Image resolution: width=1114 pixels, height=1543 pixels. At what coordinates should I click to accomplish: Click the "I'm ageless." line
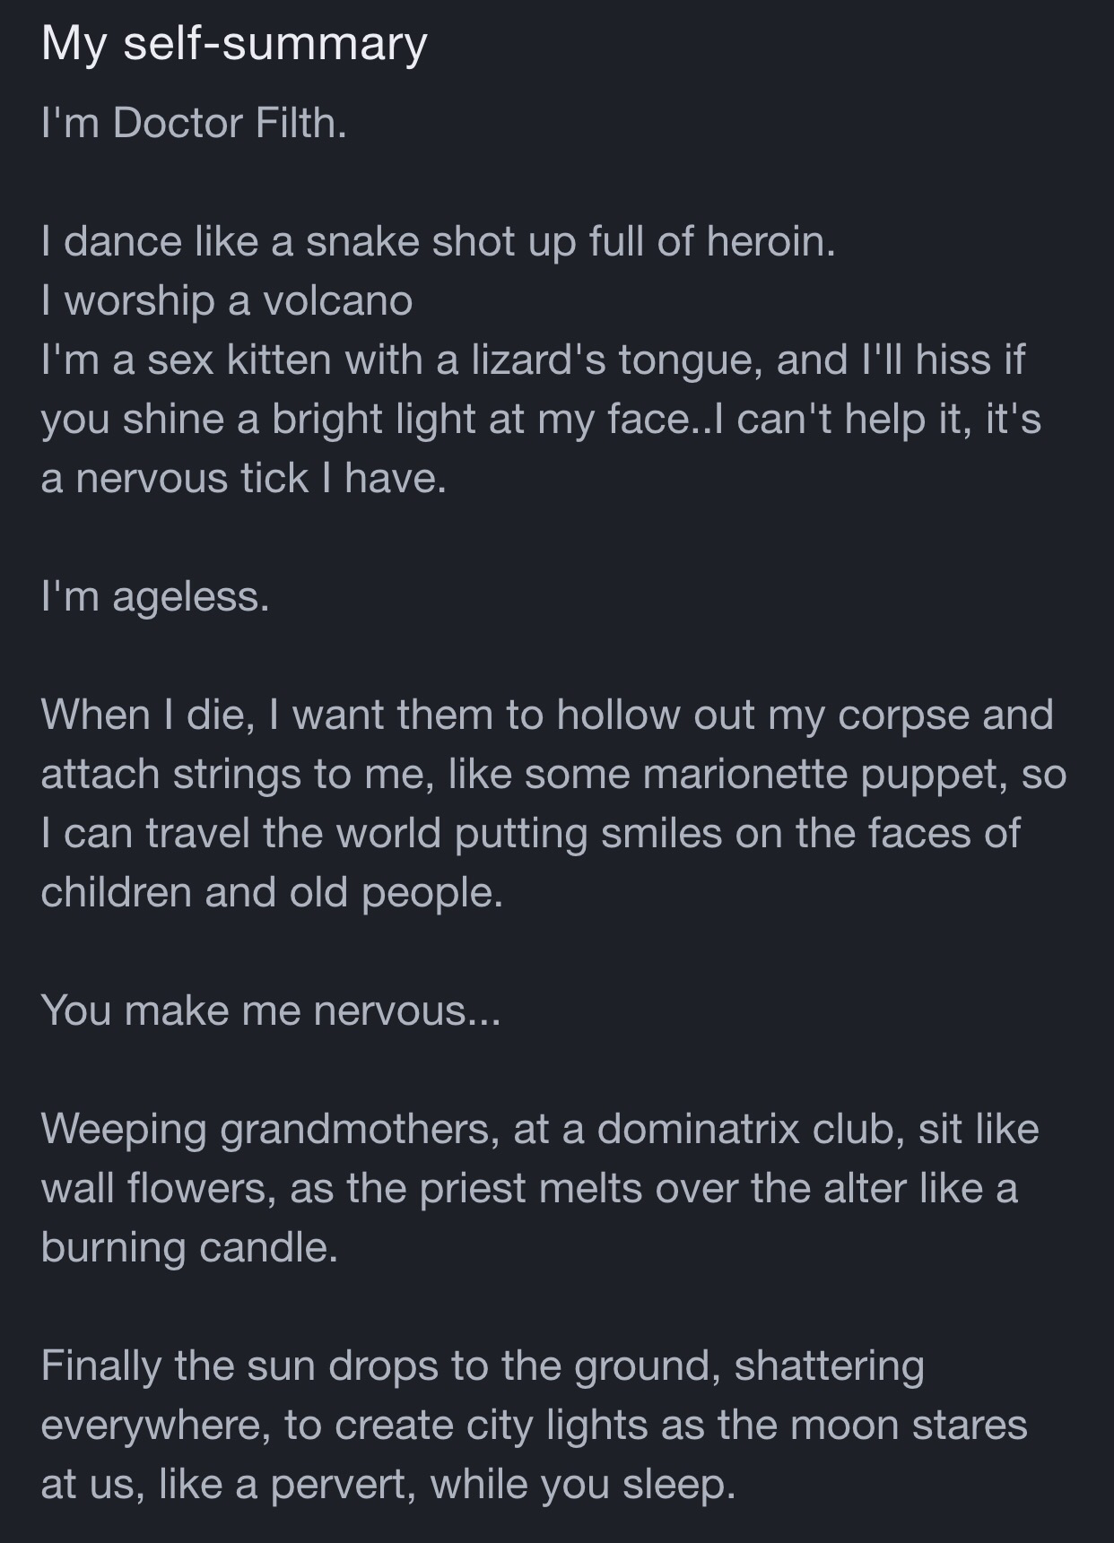(155, 596)
